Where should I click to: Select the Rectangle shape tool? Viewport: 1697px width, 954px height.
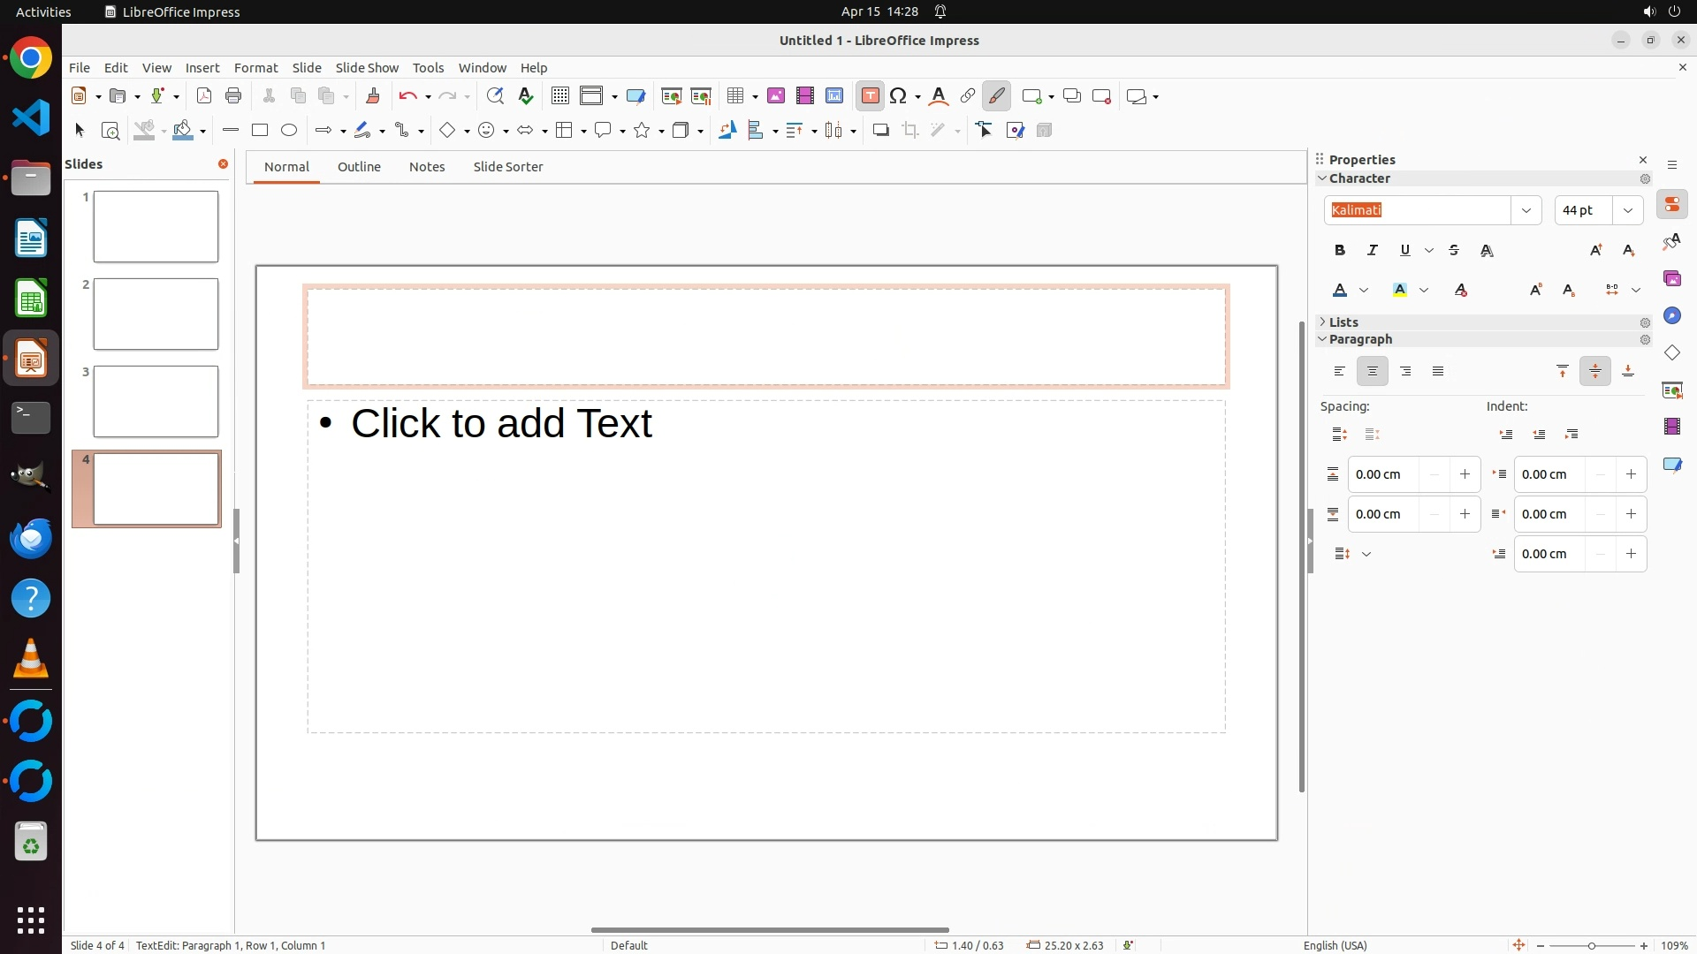pyautogui.click(x=259, y=131)
